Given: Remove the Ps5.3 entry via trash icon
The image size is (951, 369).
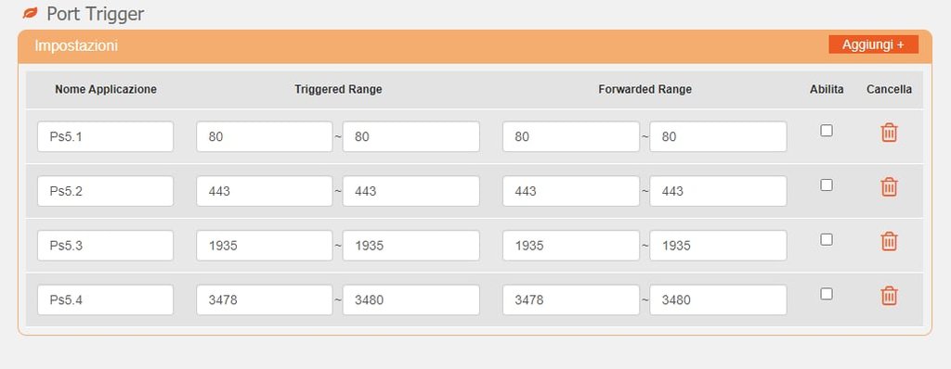Looking at the screenshot, I should [889, 241].
